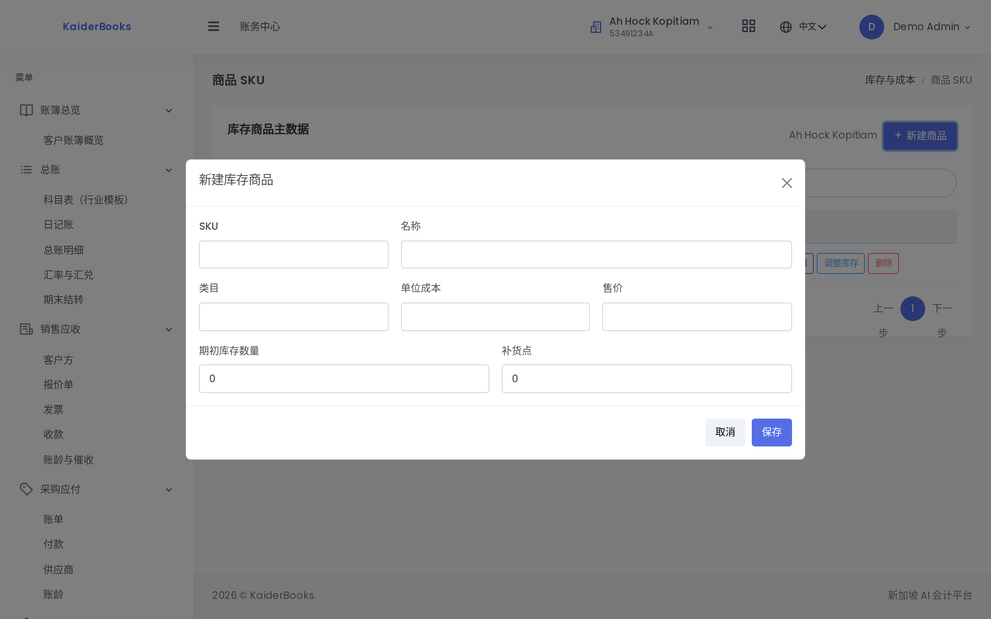Focus the 售价 input field
The height and width of the screenshot is (619, 991).
tap(697, 317)
